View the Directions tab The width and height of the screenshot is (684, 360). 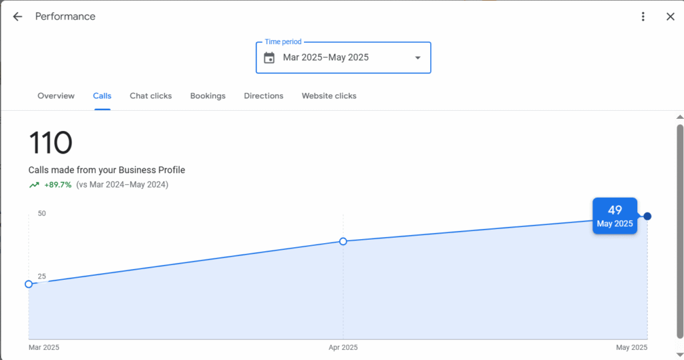[x=263, y=96]
